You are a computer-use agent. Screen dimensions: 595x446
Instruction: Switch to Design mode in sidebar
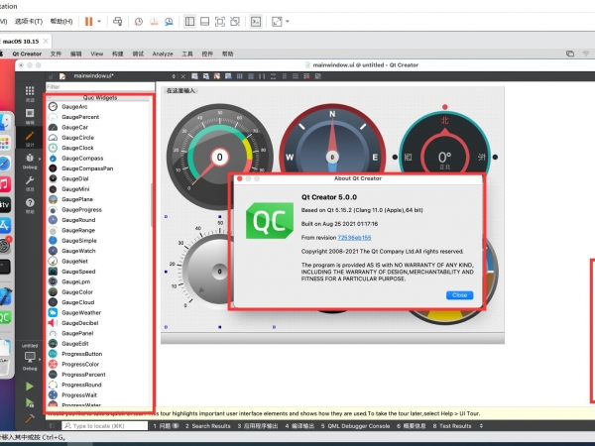pos(29,137)
